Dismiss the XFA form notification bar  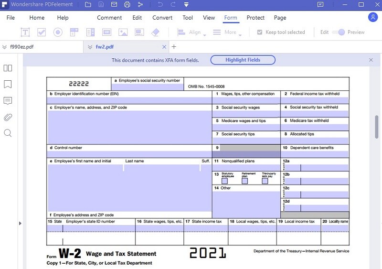tap(371, 60)
